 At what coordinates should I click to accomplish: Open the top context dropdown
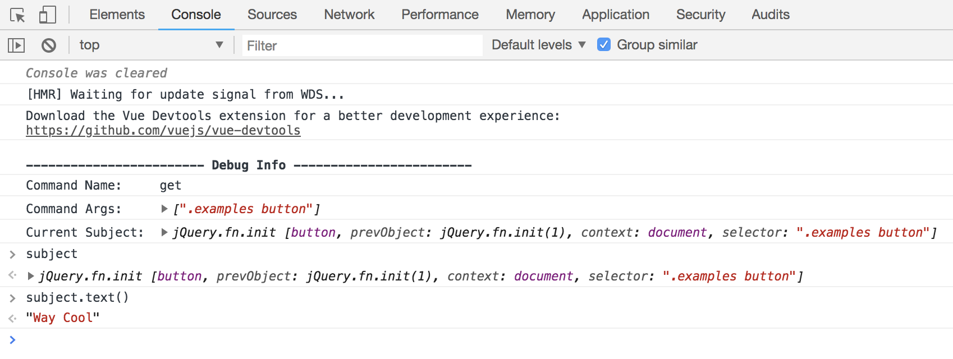click(x=150, y=45)
